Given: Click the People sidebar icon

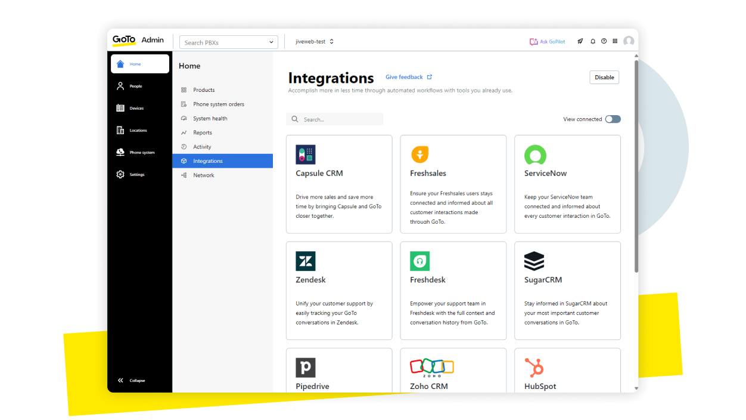Looking at the screenshot, I should (120, 86).
